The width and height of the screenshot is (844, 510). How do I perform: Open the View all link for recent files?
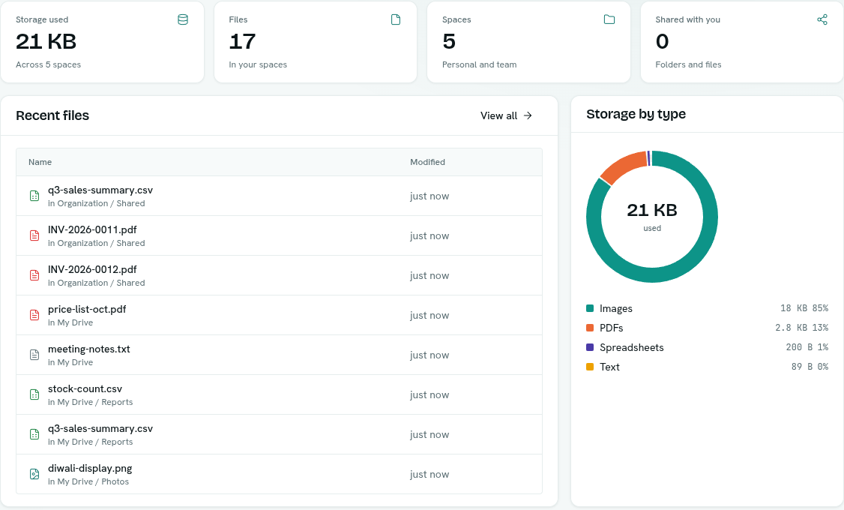pyautogui.click(x=507, y=115)
